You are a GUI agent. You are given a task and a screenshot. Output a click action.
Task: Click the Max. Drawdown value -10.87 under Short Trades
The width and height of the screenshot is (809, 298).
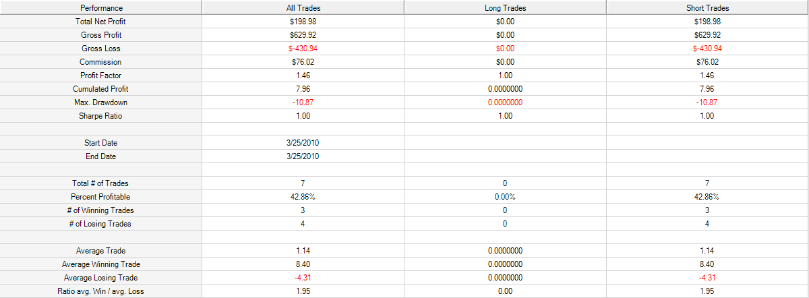707,102
